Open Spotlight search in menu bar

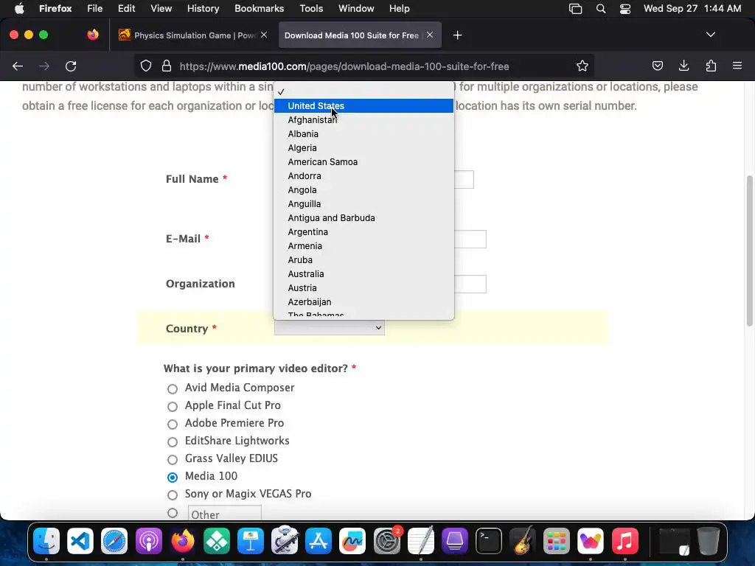[600, 8]
